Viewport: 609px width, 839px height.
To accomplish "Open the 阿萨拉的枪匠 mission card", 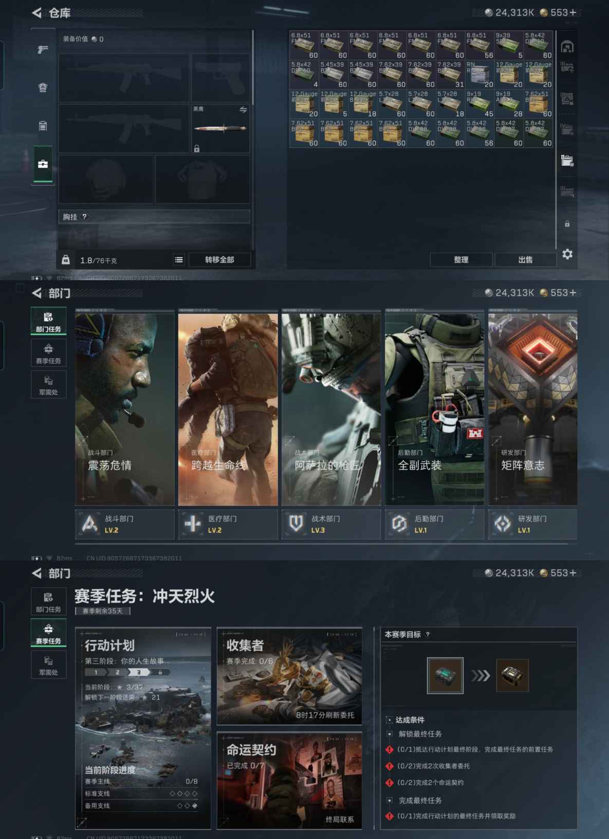I will [331, 409].
